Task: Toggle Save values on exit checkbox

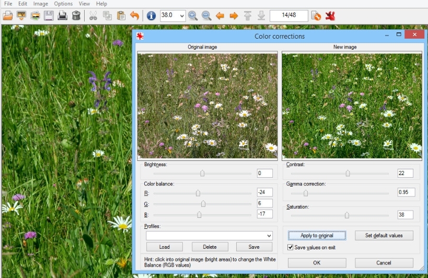Action: pyautogui.click(x=291, y=247)
